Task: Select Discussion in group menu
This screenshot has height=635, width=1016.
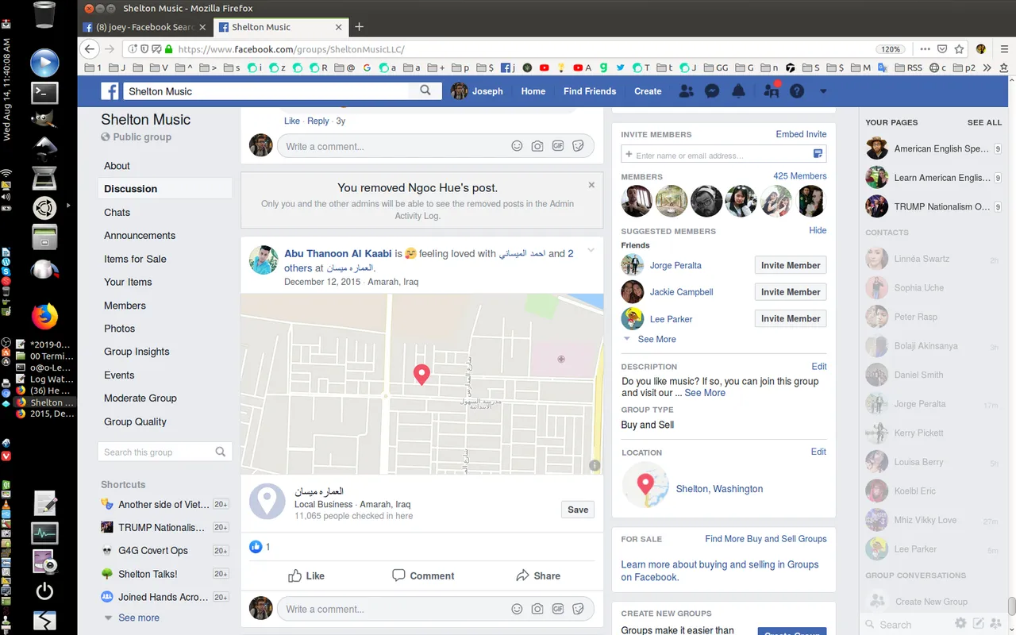Action: pos(165,189)
